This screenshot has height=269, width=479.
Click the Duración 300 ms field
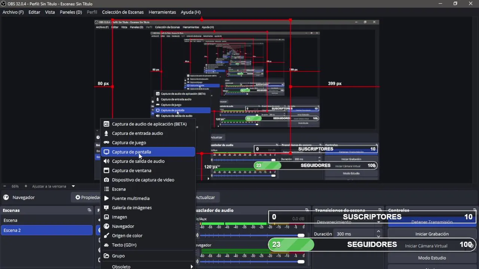(355, 234)
